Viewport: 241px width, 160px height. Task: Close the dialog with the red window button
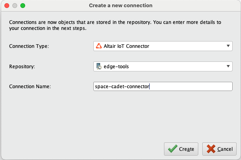6,6
